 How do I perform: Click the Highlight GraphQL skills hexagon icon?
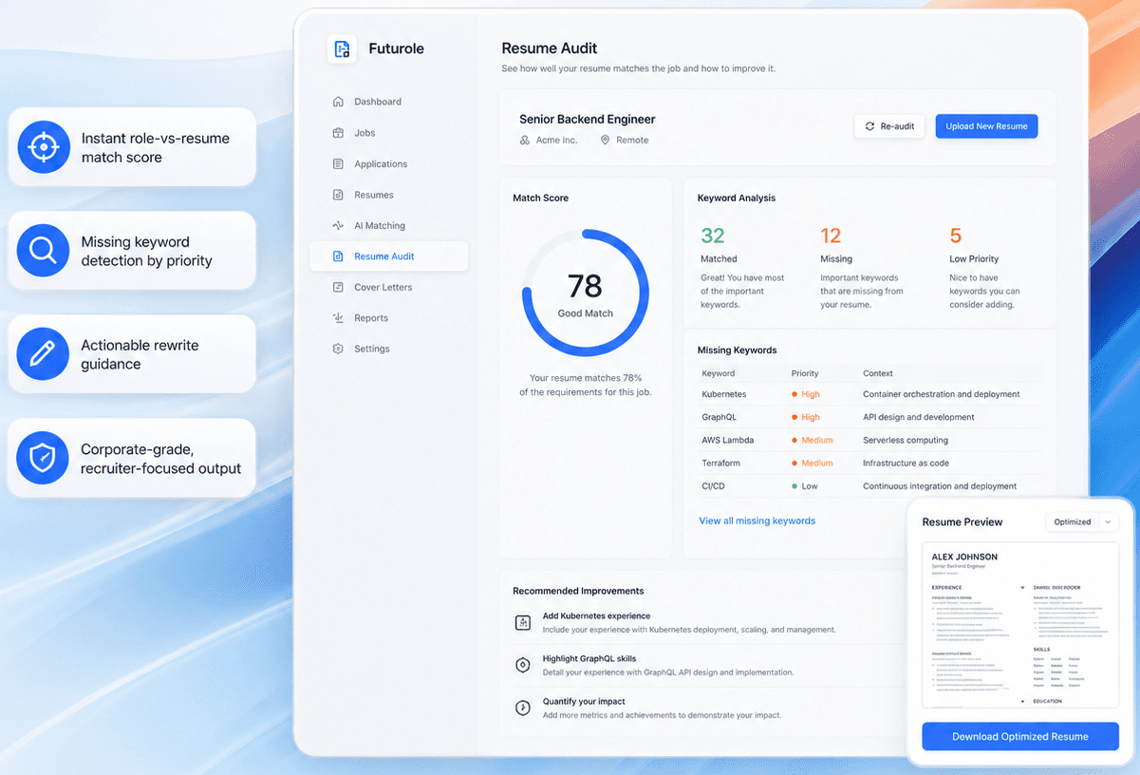click(x=522, y=665)
